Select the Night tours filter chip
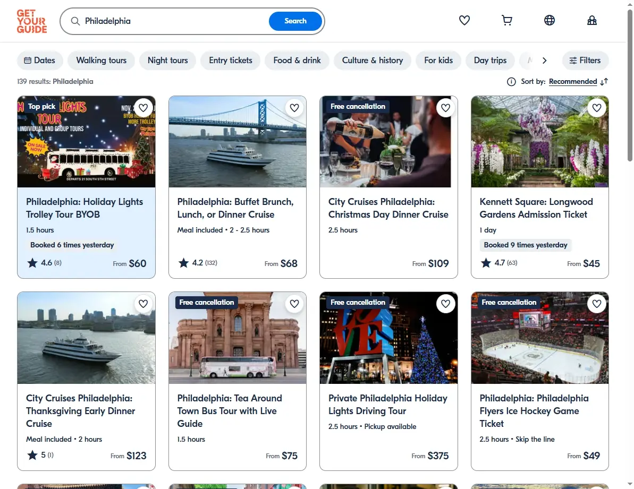Screen dimensions: 634x489 [167, 61]
